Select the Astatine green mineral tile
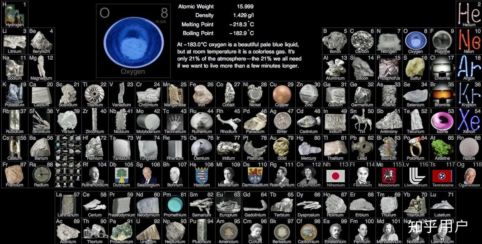The width and height of the screenshot is (482, 244). 442,148
